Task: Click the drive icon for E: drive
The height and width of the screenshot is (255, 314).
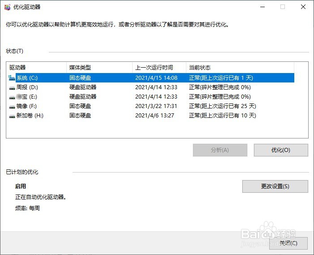Action: tap(12, 97)
